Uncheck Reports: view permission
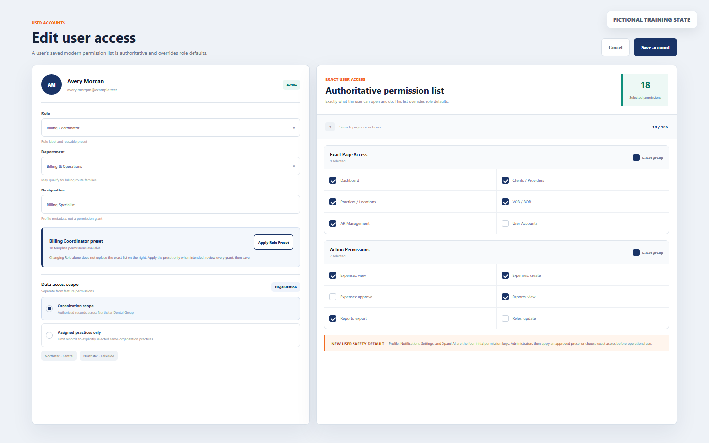The height and width of the screenshot is (443, 709). pyautogui.click(x=505, y=297)
